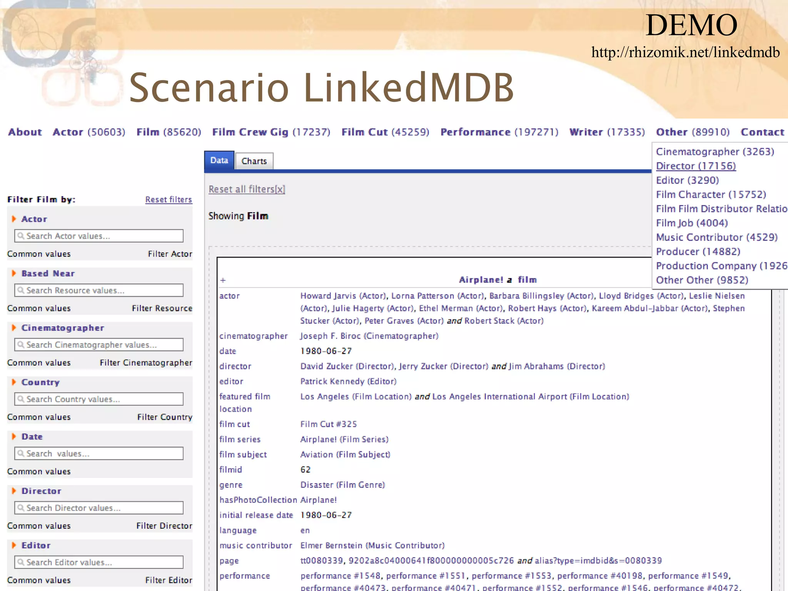
Task: Open Elmer Bernstein (Music Contributor) link
Action: click(x=372, y=546)
